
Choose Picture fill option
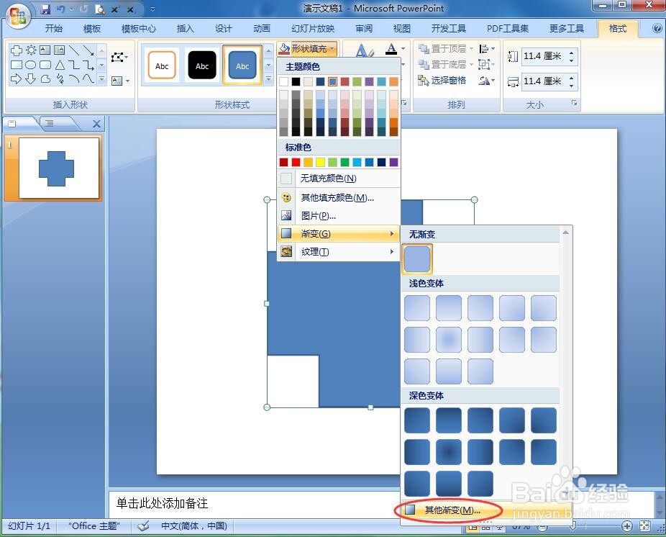[339, 215]
